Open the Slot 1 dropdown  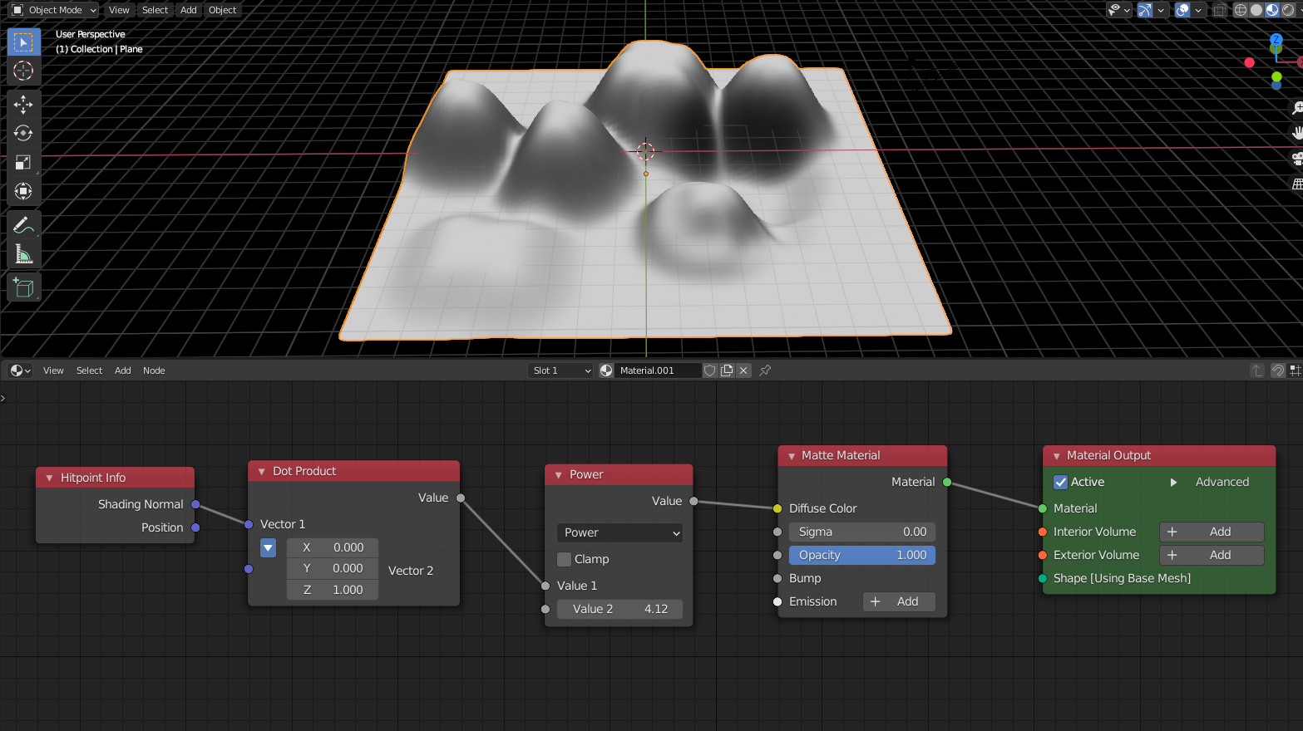point(561,370)
